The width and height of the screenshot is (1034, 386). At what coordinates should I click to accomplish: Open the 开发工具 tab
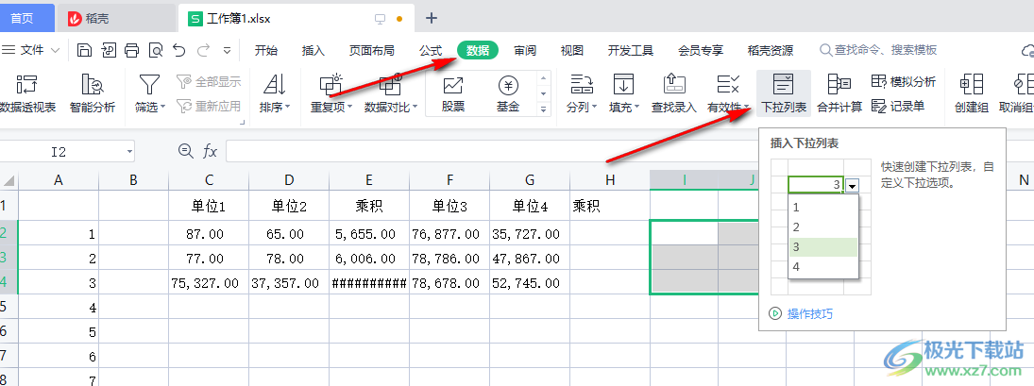click(x=631, y=50)
